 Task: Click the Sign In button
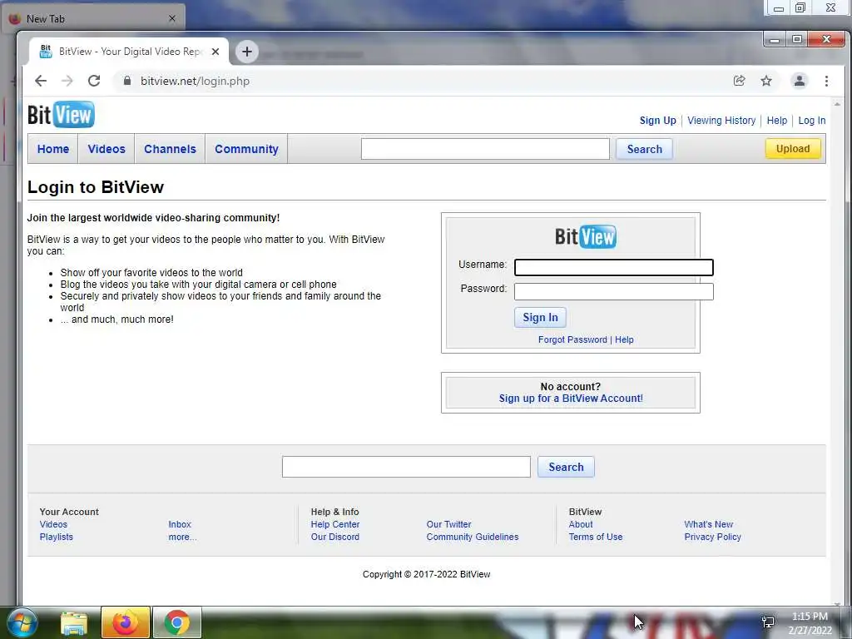coord(540,317)
